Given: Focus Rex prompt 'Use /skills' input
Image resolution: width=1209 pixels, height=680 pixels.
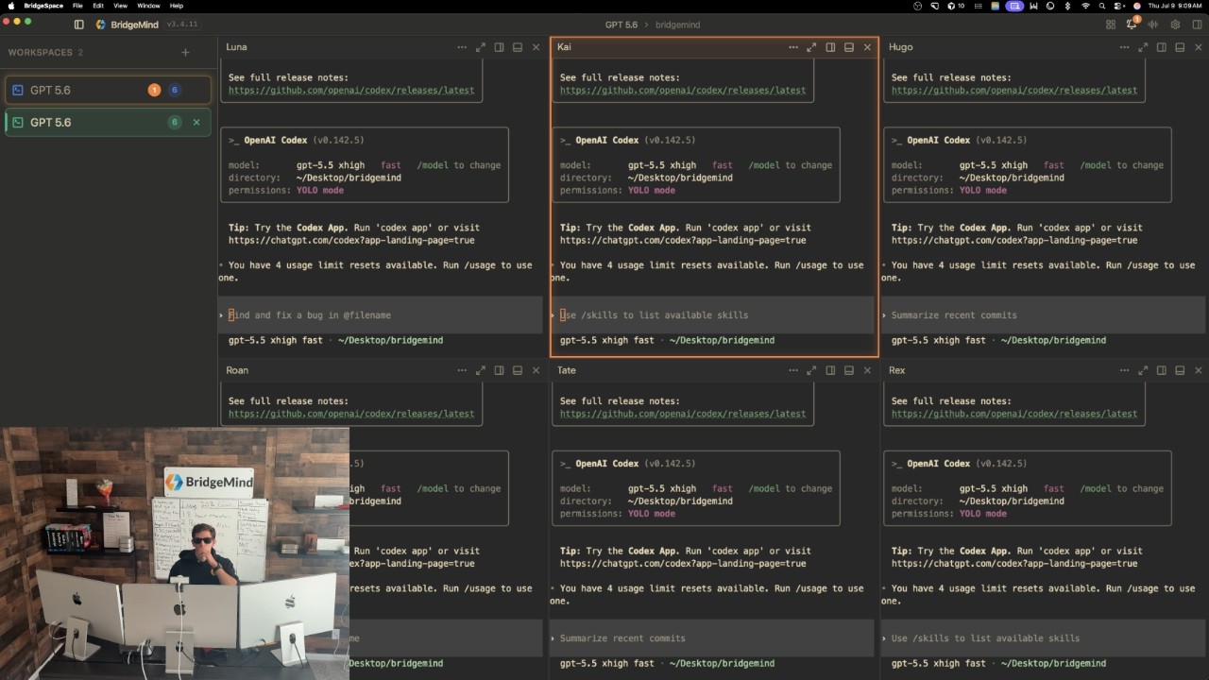Looking at the screenshot, I should [x=1044, y=638].
